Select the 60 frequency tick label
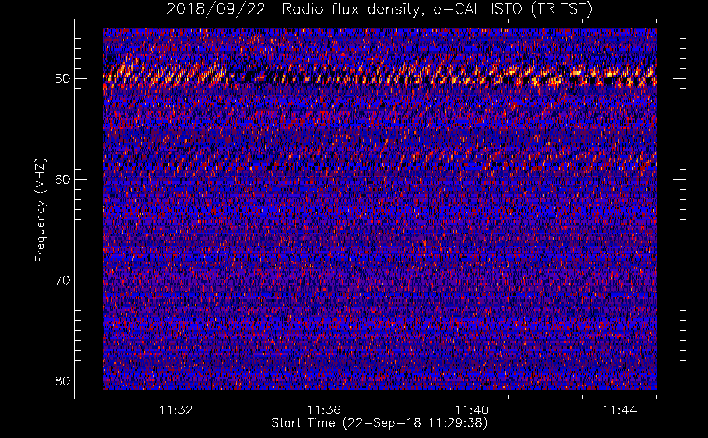Viewport: 708px width, 438px height. coord(63,179)
